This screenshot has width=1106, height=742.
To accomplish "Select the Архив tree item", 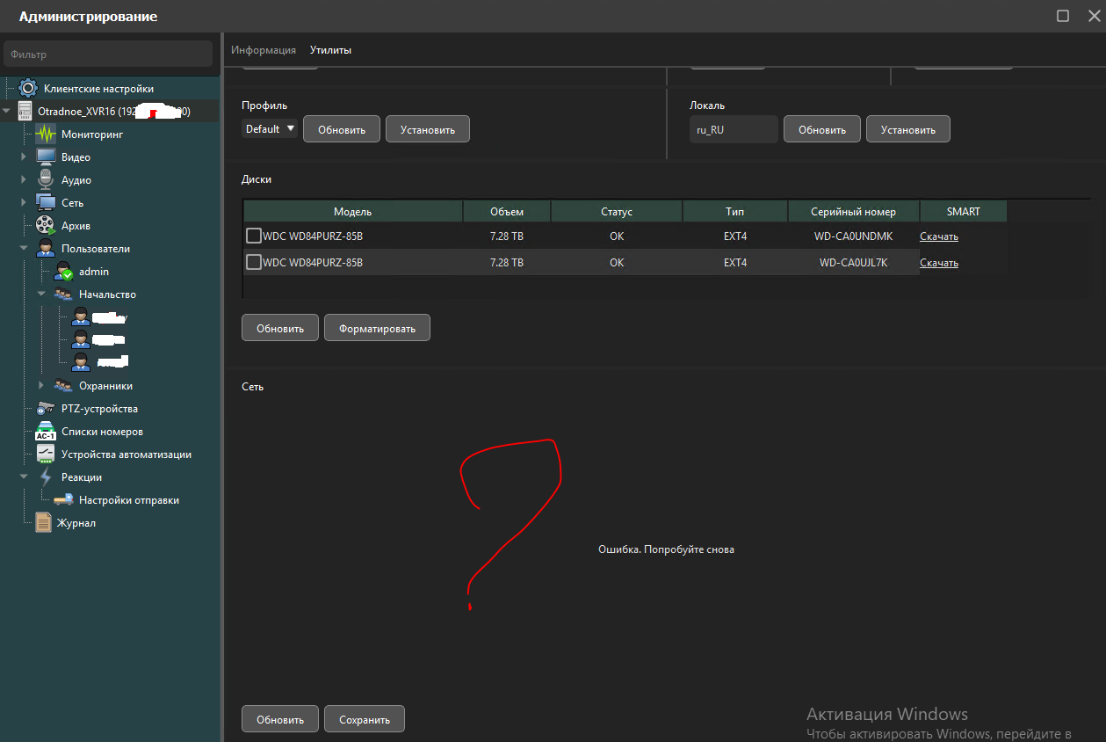I will pos(76,226).
